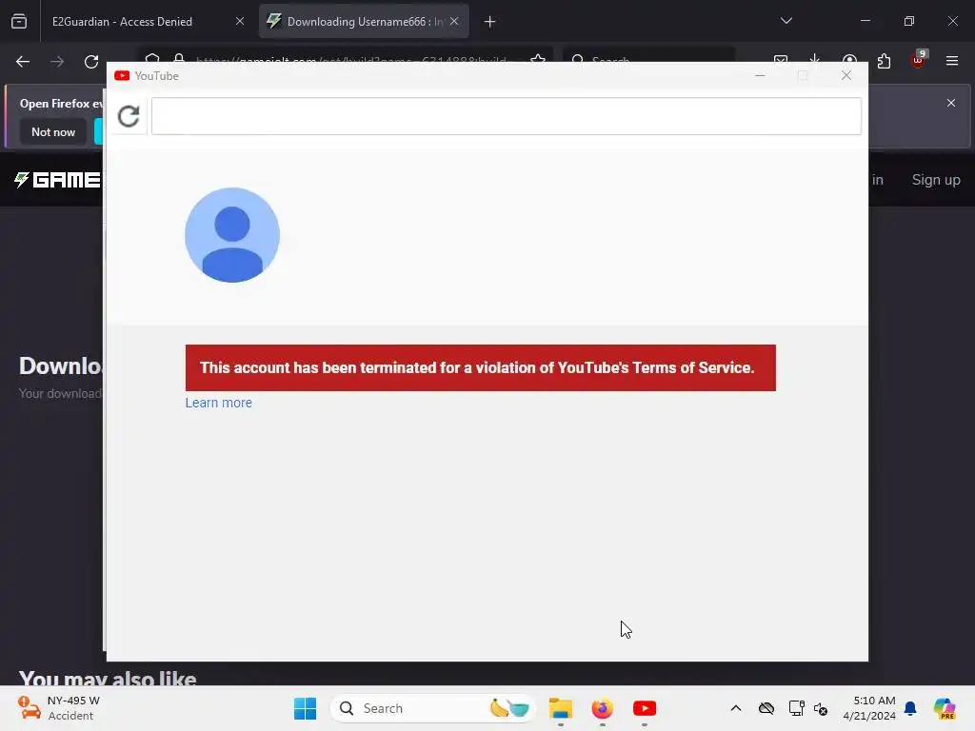Reload page in YouTube app window
Viewport: 975px width, 731px height.
click(129, 116)
